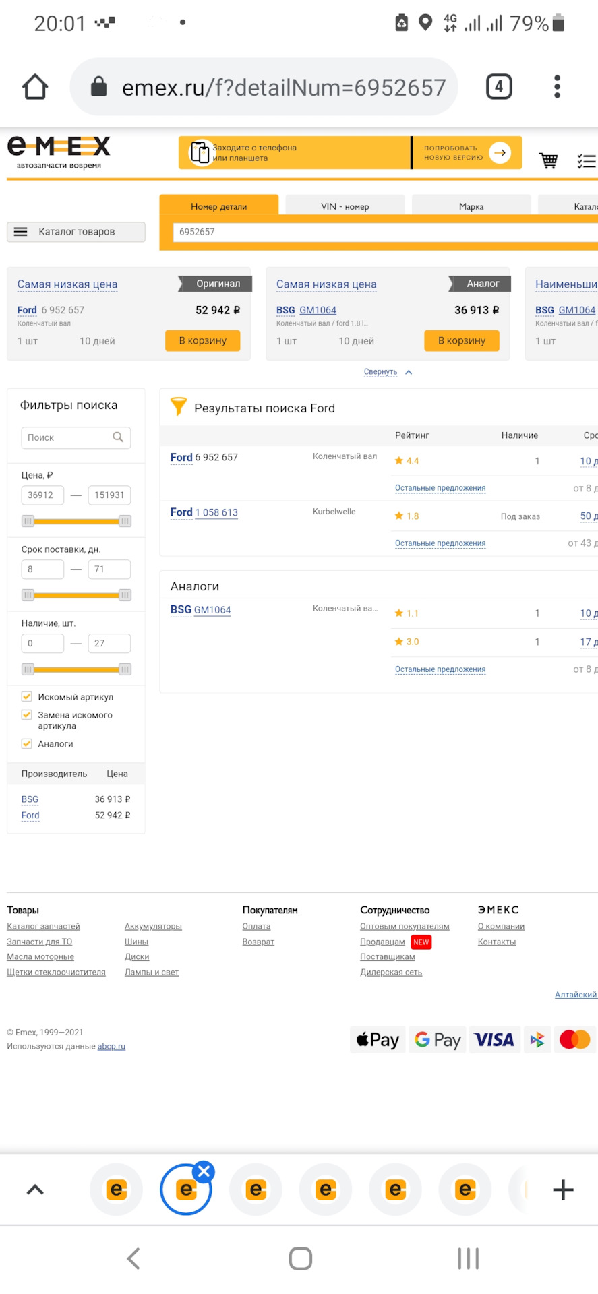Switch to the VIN - номер tab
598x1294 pixels.
[x=345, y=206]
